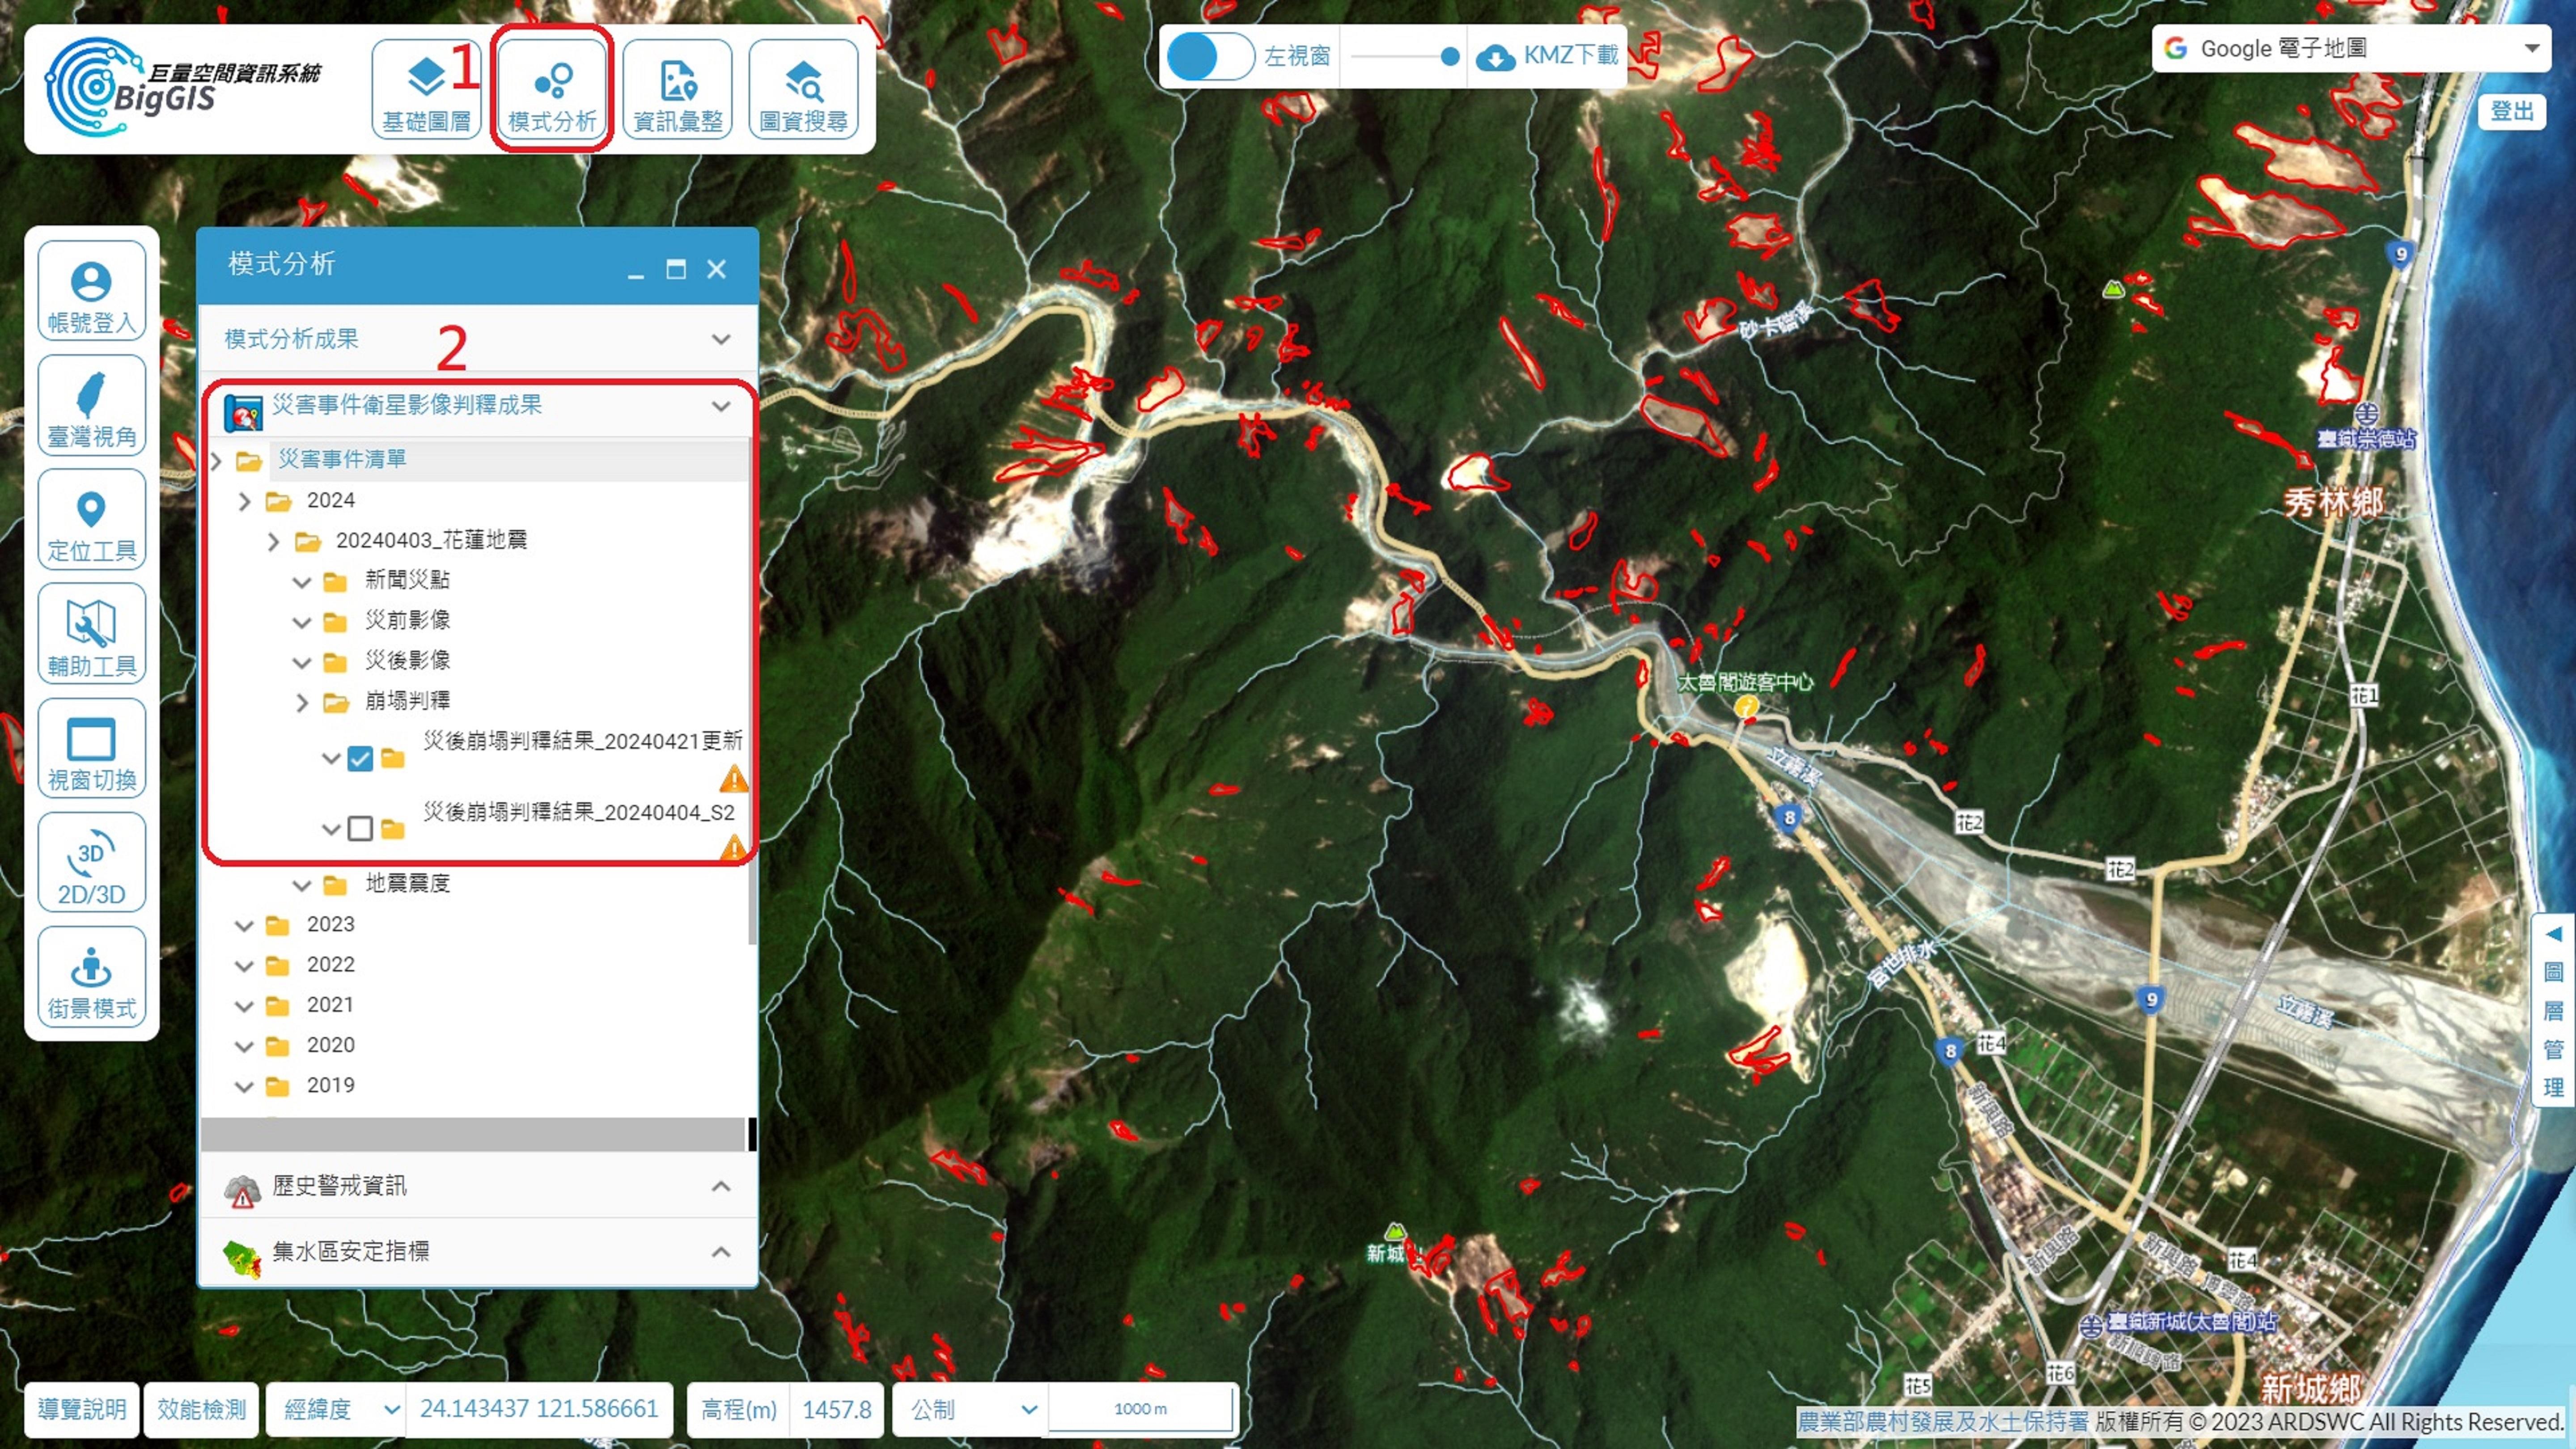
Task: Open the 圖資搜尋 map data search
Action: coord(803,89)
